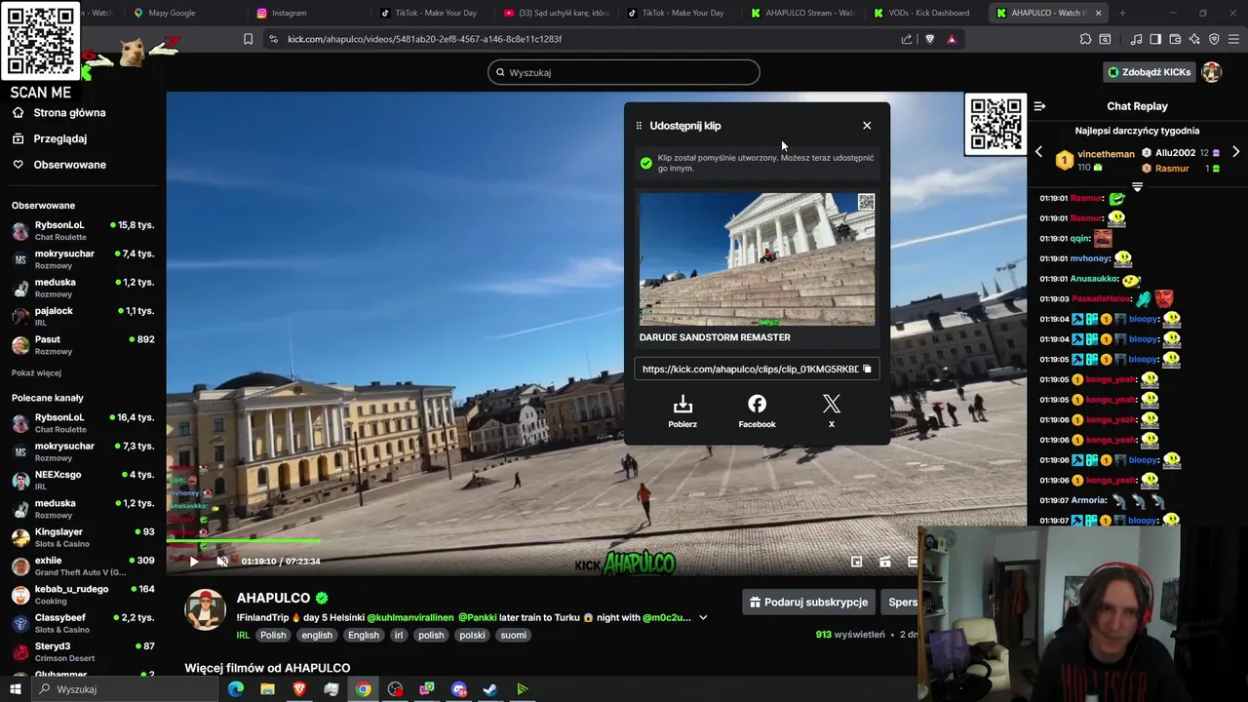Image resolution: width=1248 pixels, height=702 pixels.
Task: Open Brave Rewards triangle icon
Action: tap(952, 39)
